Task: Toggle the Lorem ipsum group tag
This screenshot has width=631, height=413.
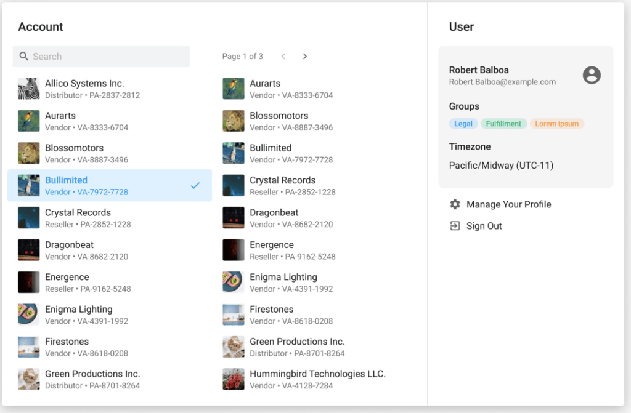Action: pos(556,123)
